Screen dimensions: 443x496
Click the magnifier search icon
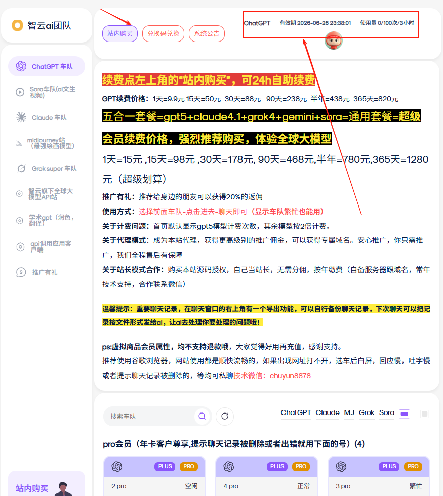click(x=202, y=416)
